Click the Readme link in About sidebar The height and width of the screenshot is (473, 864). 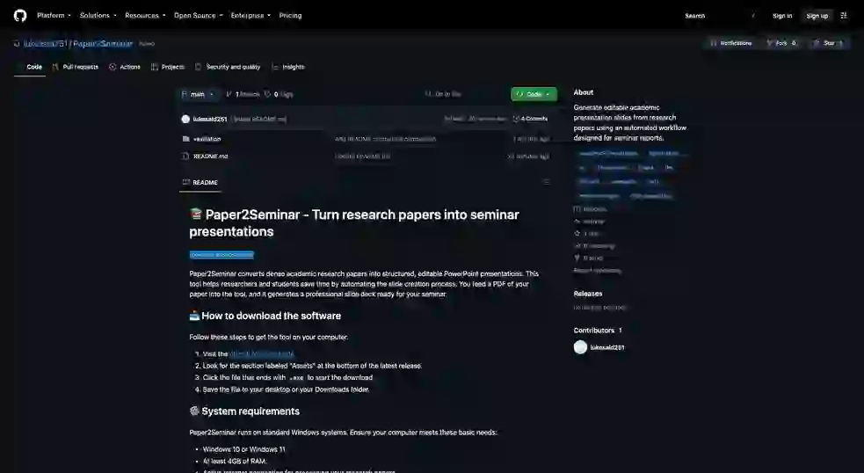[x=590, y=209]
